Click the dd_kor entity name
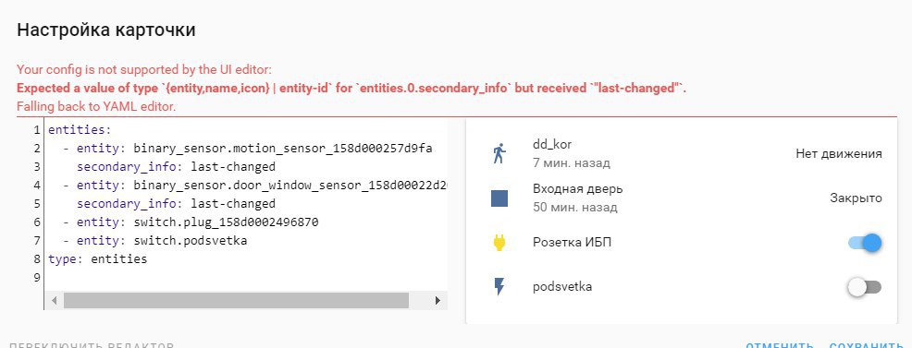 (552, 144)
